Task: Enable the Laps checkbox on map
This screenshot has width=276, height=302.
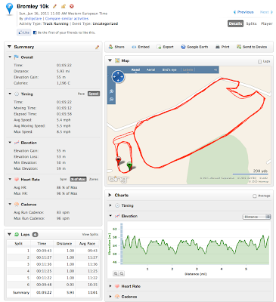Action: pyautogui.click(x=259, y=61)
